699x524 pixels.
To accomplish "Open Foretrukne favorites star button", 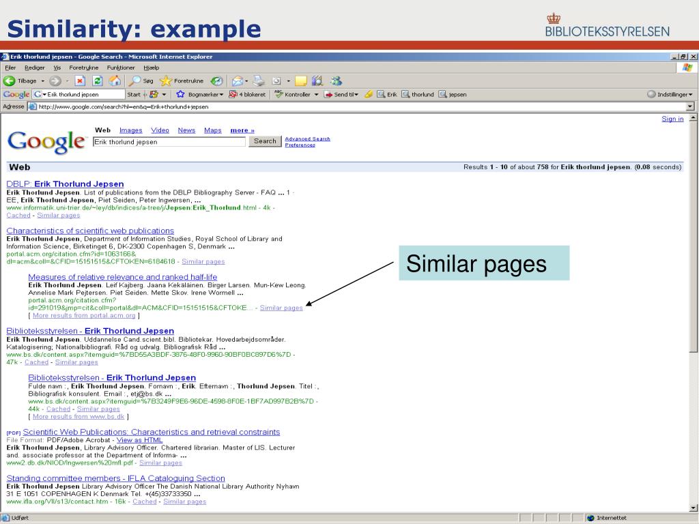I will tap(182, 81).
